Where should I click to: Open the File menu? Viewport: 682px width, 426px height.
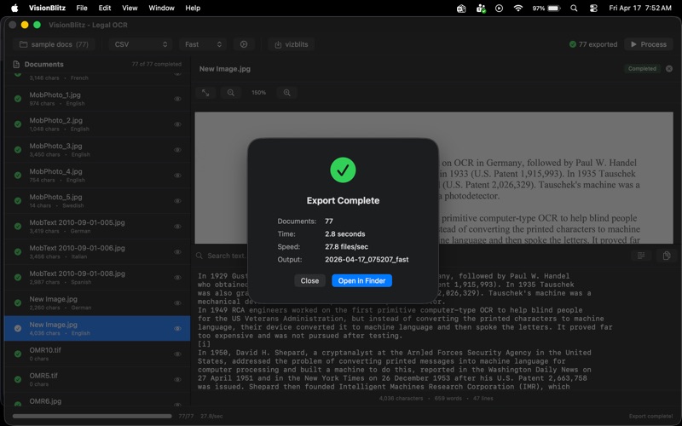82,8
